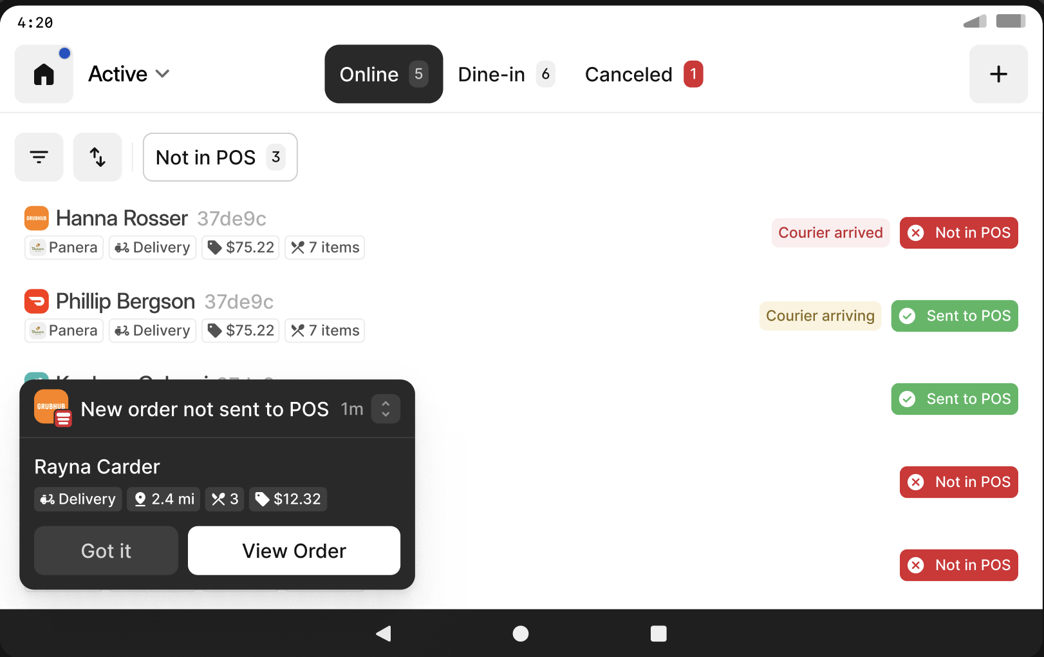Click $75.22 price tag on Phillip Bergson order
1044x657 pixels.
click(241, 330)
